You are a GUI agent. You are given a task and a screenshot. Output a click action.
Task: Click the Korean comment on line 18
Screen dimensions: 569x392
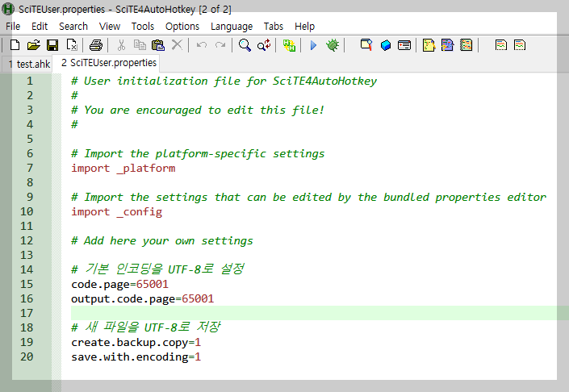coord(146,327)
